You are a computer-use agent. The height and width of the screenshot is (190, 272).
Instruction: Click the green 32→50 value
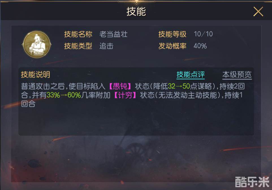coord(179,86)
